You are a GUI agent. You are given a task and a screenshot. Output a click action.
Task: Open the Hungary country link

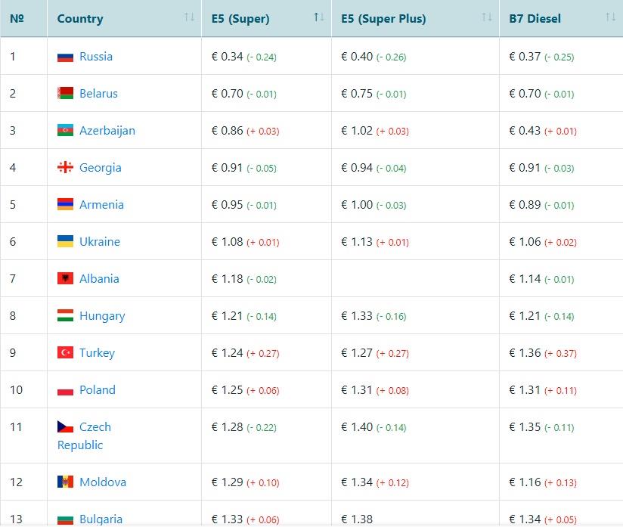[102, 316]
